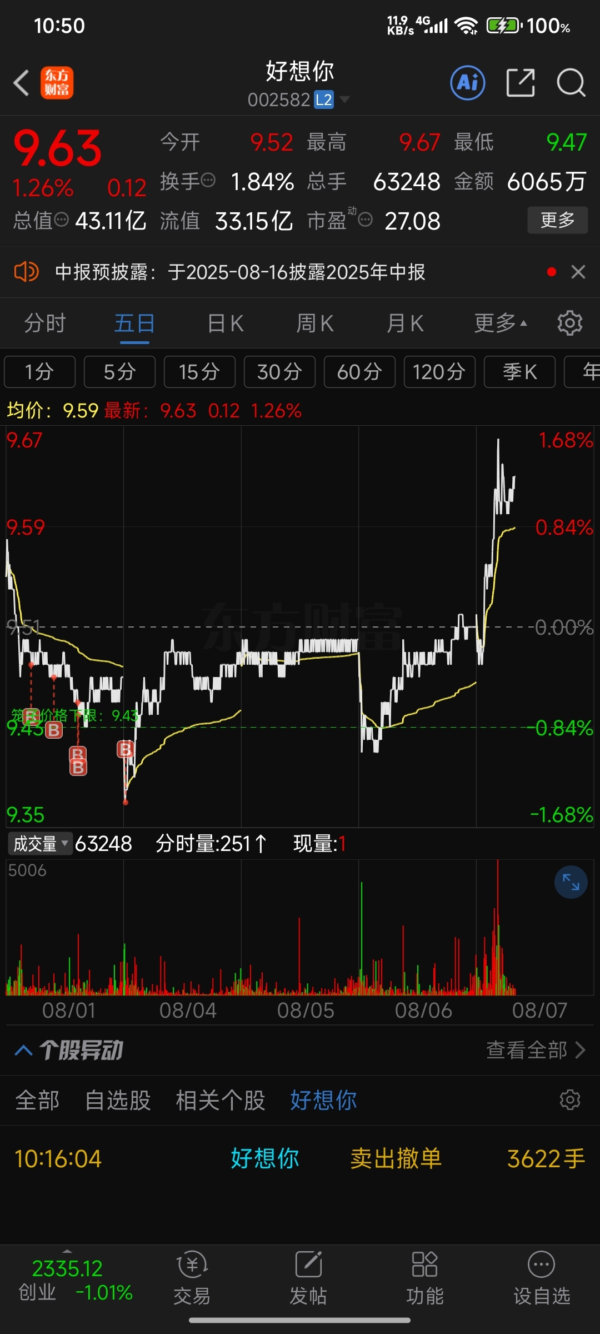Collapse the 个股异动 section chevron
This screenshot has height=1334, width=600.
23,1051
